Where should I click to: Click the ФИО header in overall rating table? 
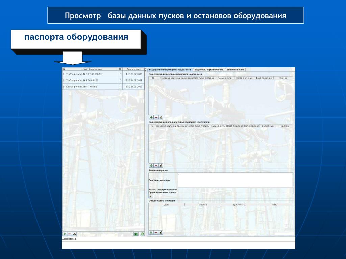[275, 205]
